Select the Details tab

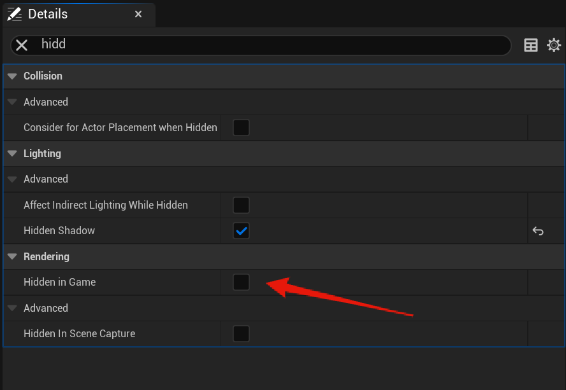(x=48, y=14)
